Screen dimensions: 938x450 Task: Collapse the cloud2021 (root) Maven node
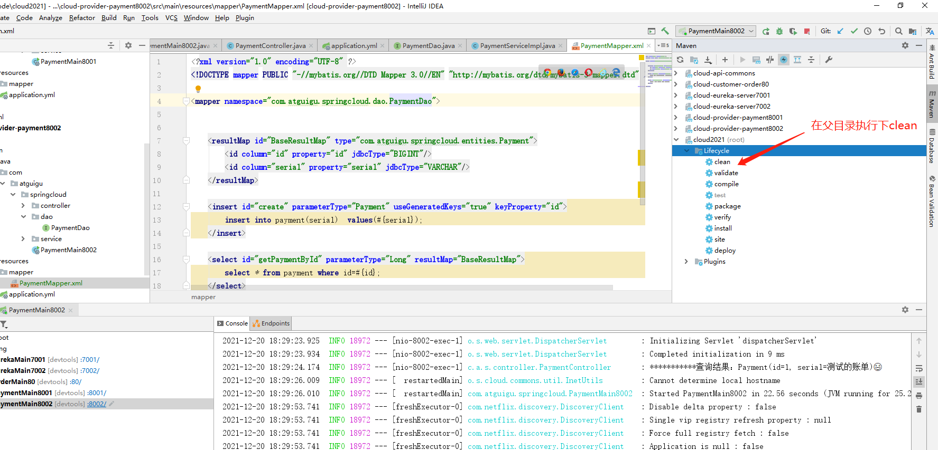676,139
